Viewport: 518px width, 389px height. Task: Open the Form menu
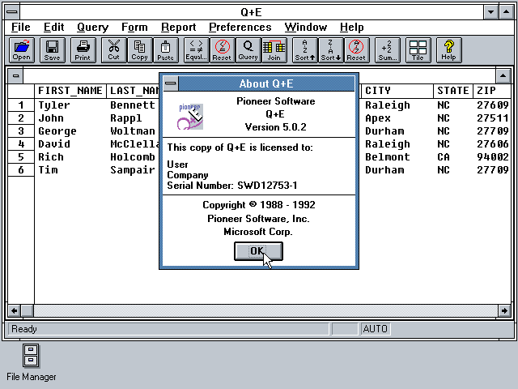tap(134, 27)
